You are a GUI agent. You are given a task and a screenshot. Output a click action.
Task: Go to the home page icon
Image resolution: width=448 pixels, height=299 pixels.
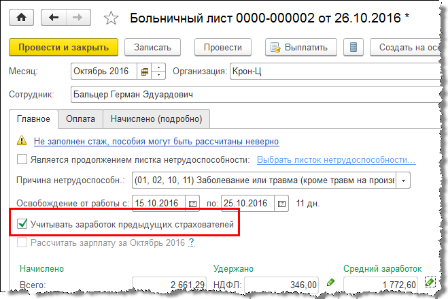[22, 18]
